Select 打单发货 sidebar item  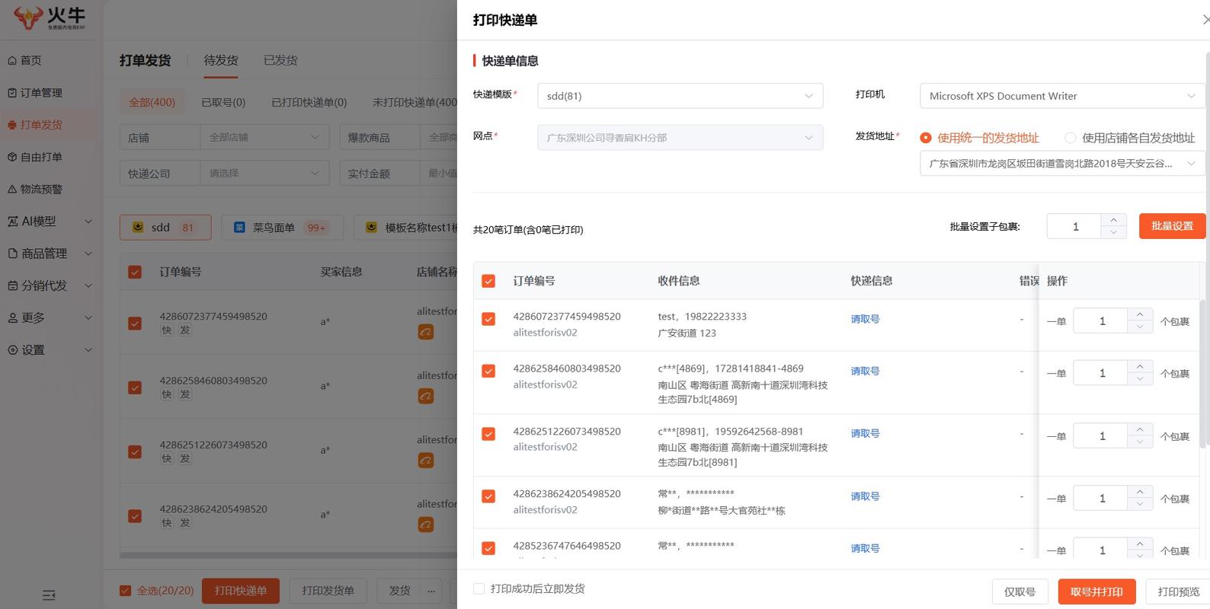pyautogui.click(x=35, y=125)
